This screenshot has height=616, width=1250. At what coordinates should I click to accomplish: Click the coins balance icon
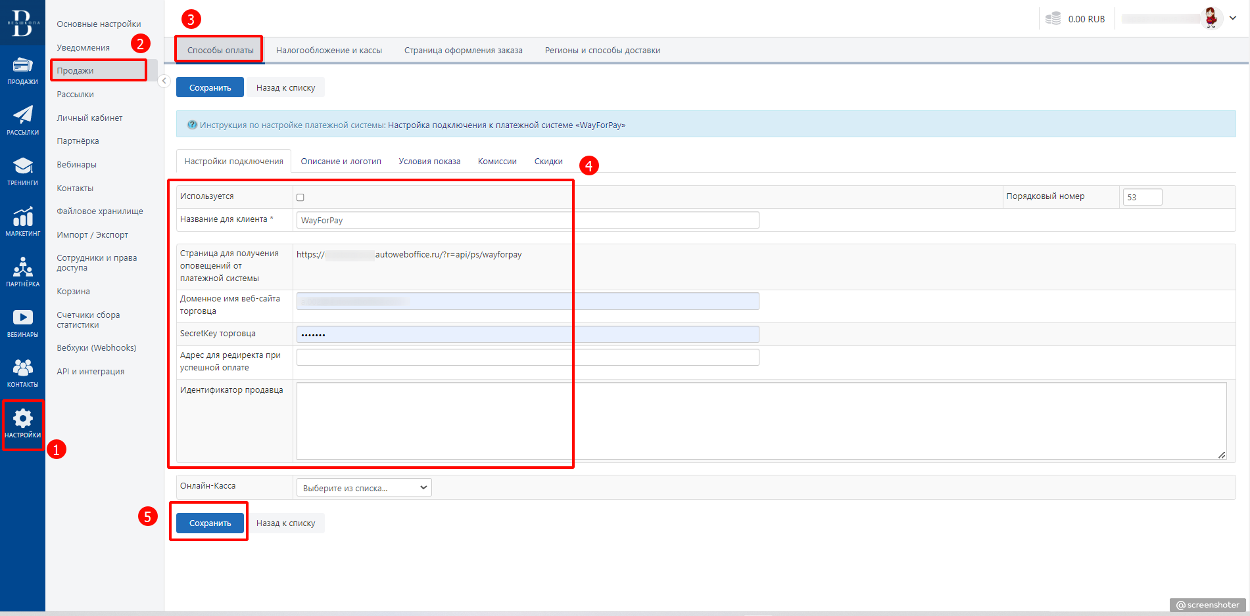point(1053,19)
